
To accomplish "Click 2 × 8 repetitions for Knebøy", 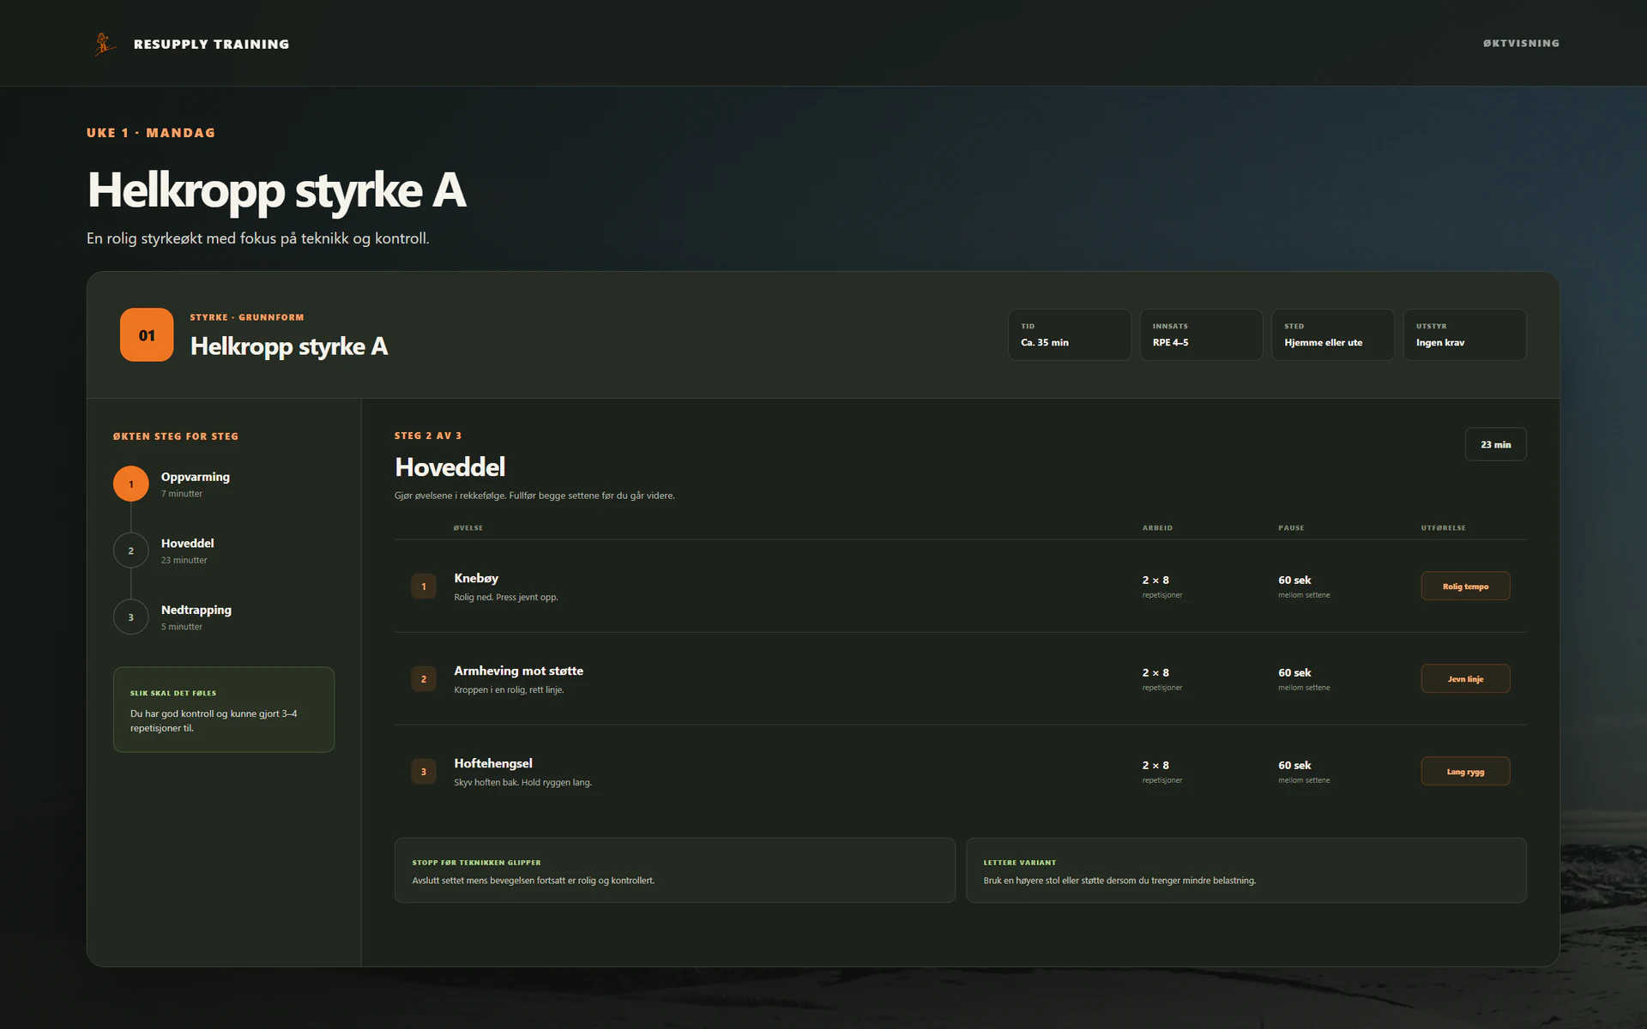I will tap(1155, 581).
